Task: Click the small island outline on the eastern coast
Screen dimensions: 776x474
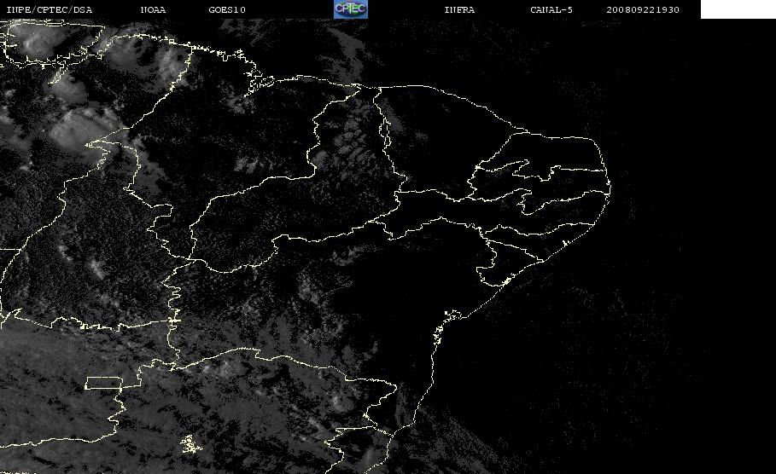Action: [x=564, y=243]
